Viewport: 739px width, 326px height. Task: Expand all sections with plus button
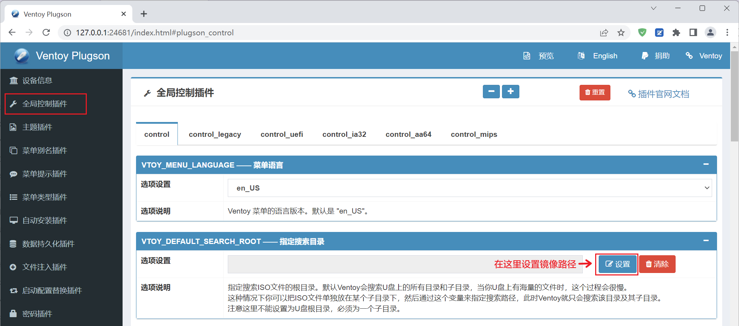click(x=510, y=92)
